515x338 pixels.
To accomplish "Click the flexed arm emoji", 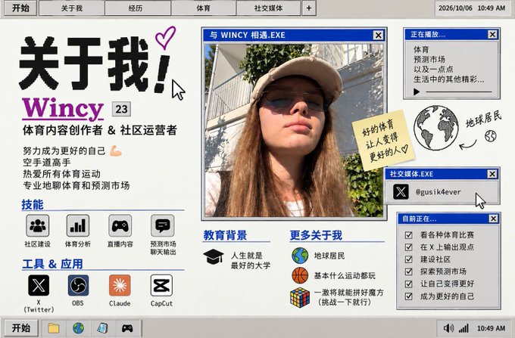I will [x=116, y=150].
